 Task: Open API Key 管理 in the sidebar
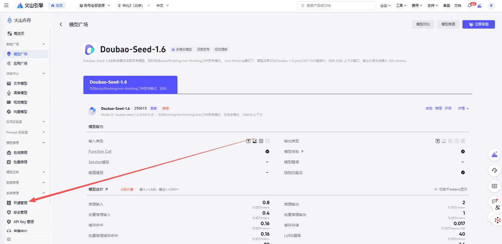coord(22,222)
